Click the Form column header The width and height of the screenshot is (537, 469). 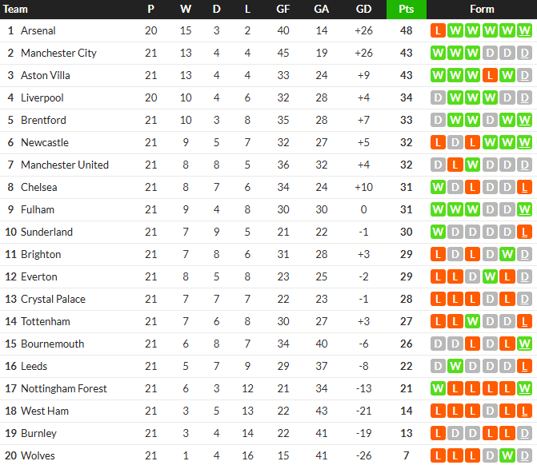tap(482, 10)
